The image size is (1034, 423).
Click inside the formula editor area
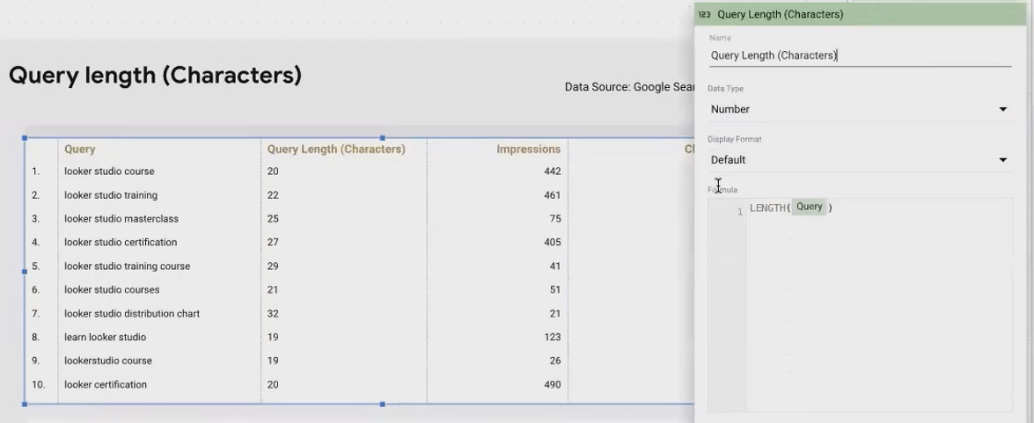coord(879,305)
